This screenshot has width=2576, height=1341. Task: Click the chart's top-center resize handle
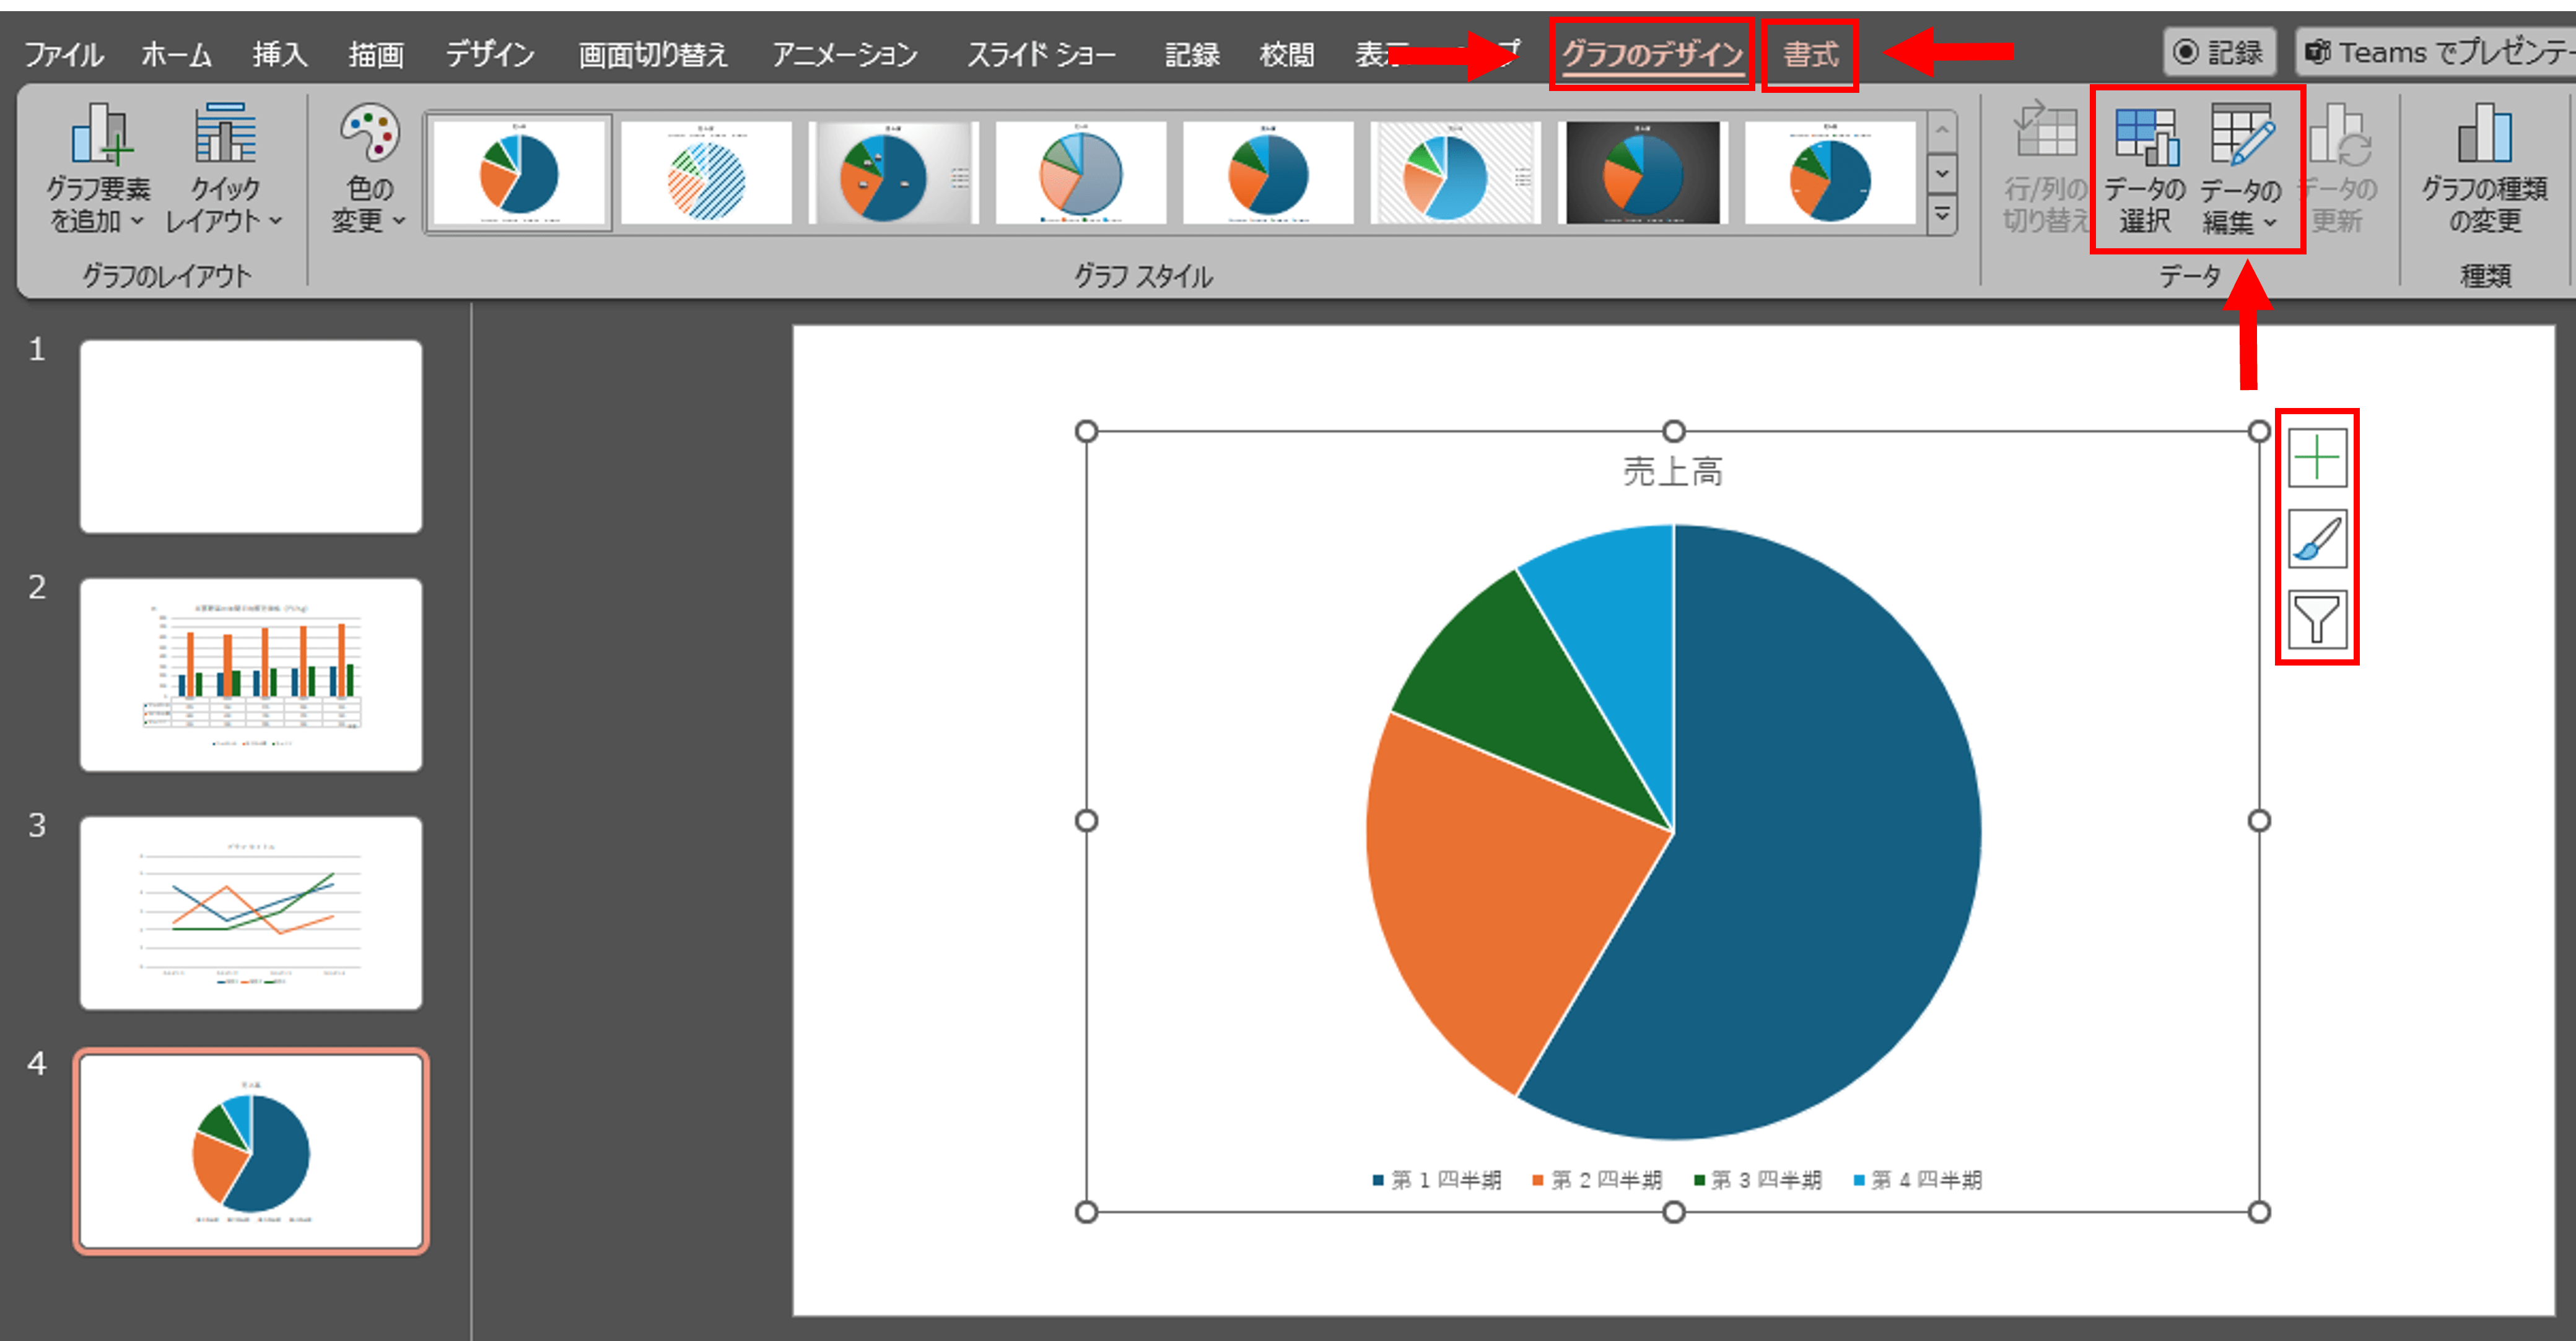1673,431
